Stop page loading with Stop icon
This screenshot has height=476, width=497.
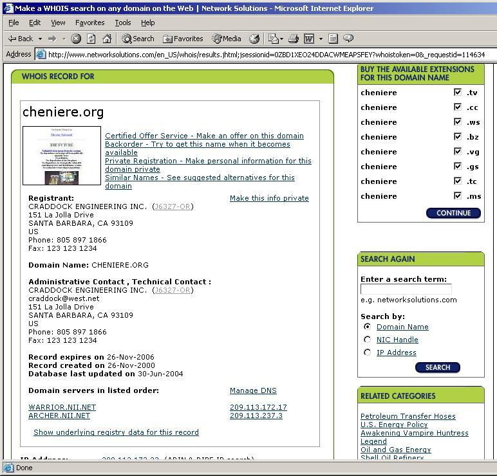[x=76, y=39]
